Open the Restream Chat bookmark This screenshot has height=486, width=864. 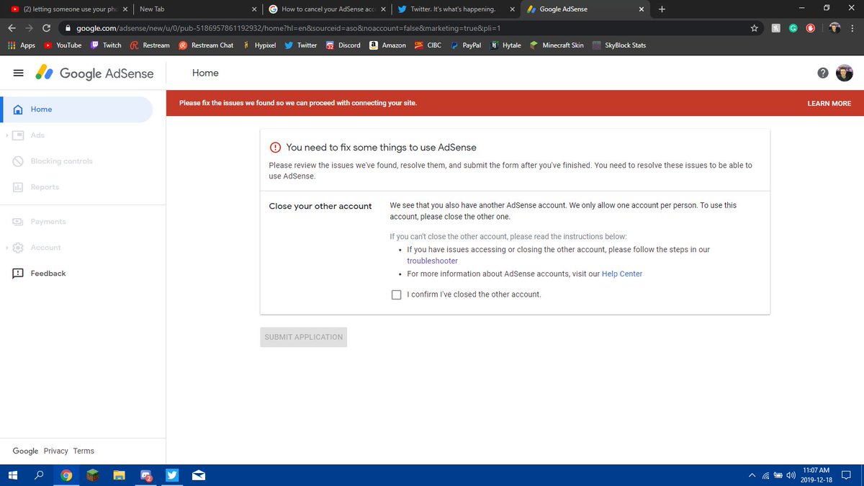pos(207,45)
